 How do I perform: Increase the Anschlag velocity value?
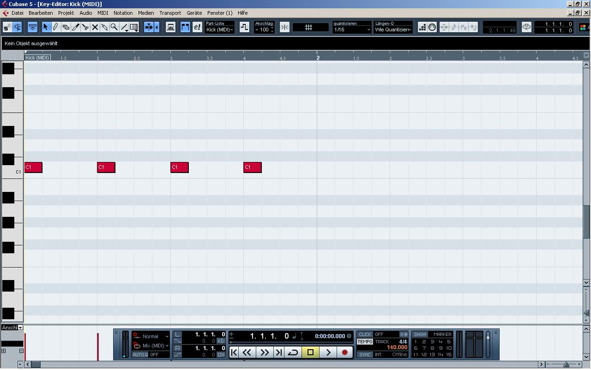pos(272,28)
